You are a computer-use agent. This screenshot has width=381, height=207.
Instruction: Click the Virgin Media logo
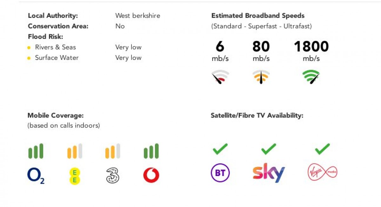323,172
